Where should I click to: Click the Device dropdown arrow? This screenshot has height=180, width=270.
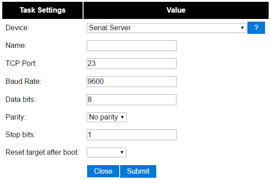[242, 28]
